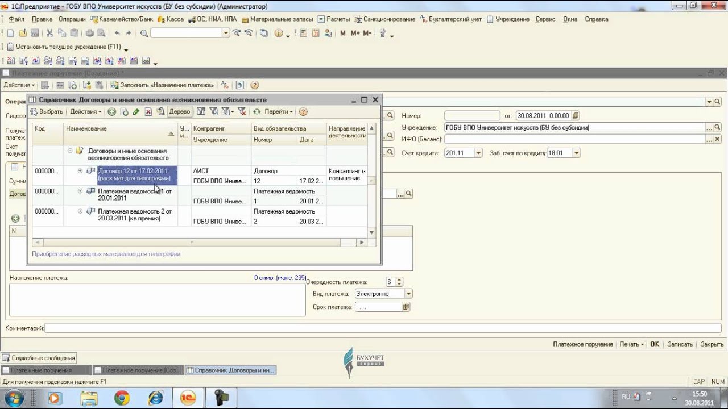Click the down arrow of Справочник vertical scrollbar
The image size is (728, 409).
pyautogui.click(x=372, y=232)
